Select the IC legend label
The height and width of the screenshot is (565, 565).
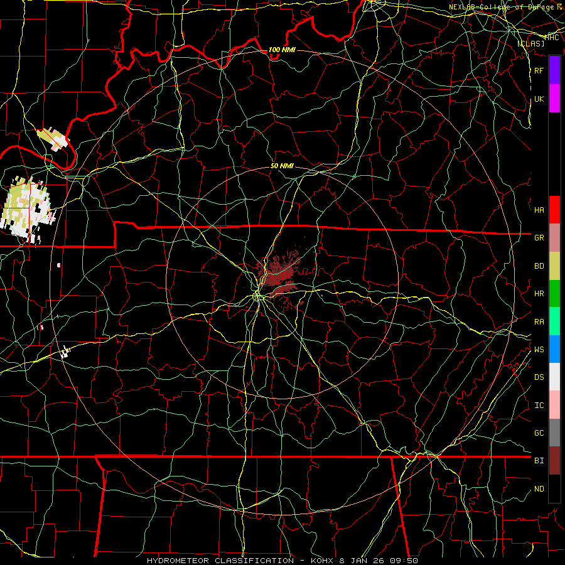pyautogui.click(x=539, y=406)
